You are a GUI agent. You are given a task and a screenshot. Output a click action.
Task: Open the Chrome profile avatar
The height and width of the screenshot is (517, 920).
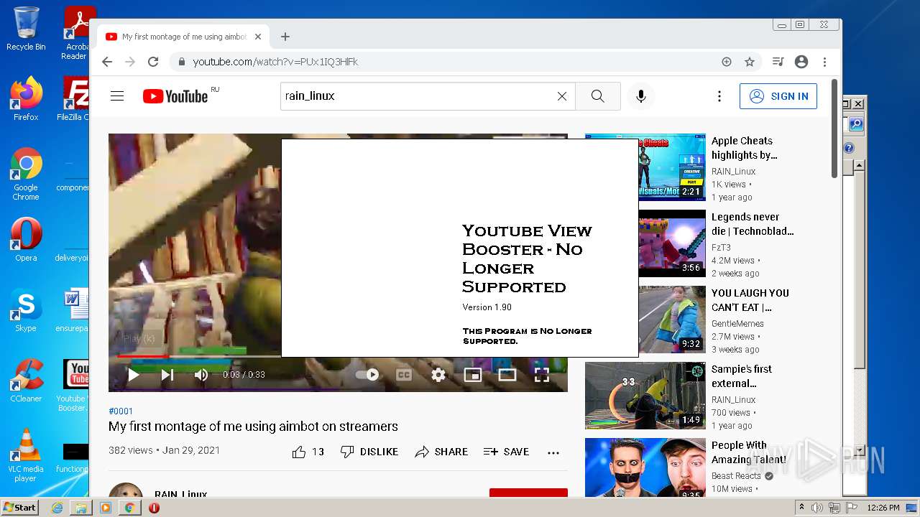pos(801,62)
